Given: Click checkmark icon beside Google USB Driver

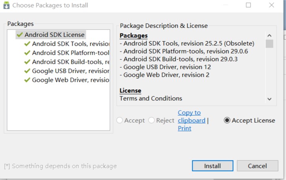Looking at the screenshot, I should [x=27, y=71].
